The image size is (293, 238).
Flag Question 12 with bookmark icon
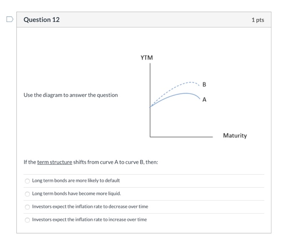pyautogui.click(x=10, y=19)
